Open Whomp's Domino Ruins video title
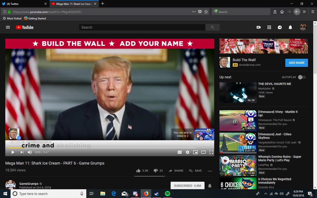This screenshot has width=317, height=198. (x=280, y=158)
